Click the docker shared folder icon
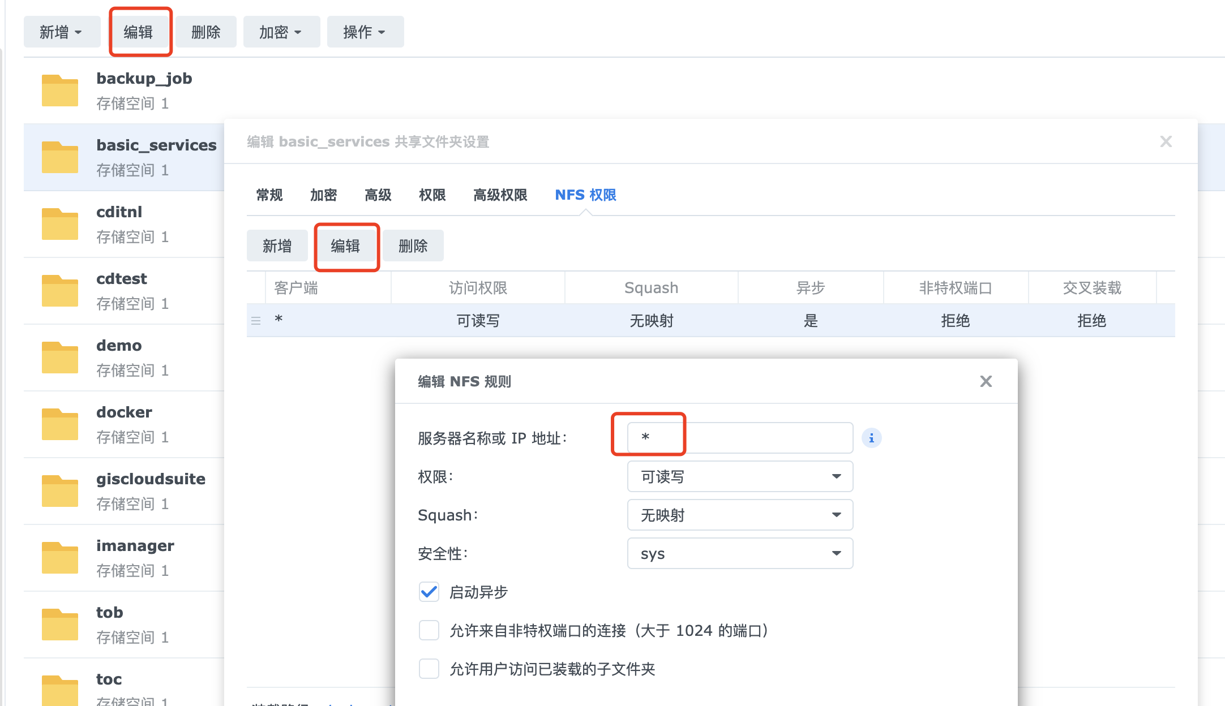 (x=59, y=424)
